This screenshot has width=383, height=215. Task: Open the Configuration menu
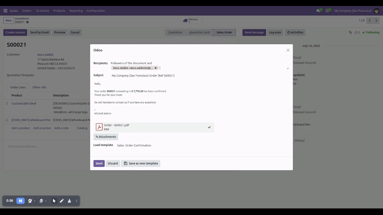click(96, 11)
